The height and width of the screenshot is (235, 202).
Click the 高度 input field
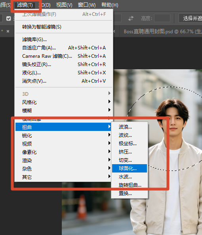[x=162, y=18]
